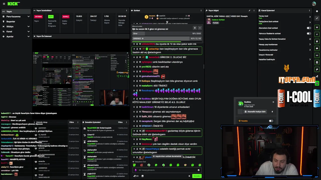321x180 pixels.
Task: Open Etkinlik Akışı panel three-dot menu
Action: point(78,122)
